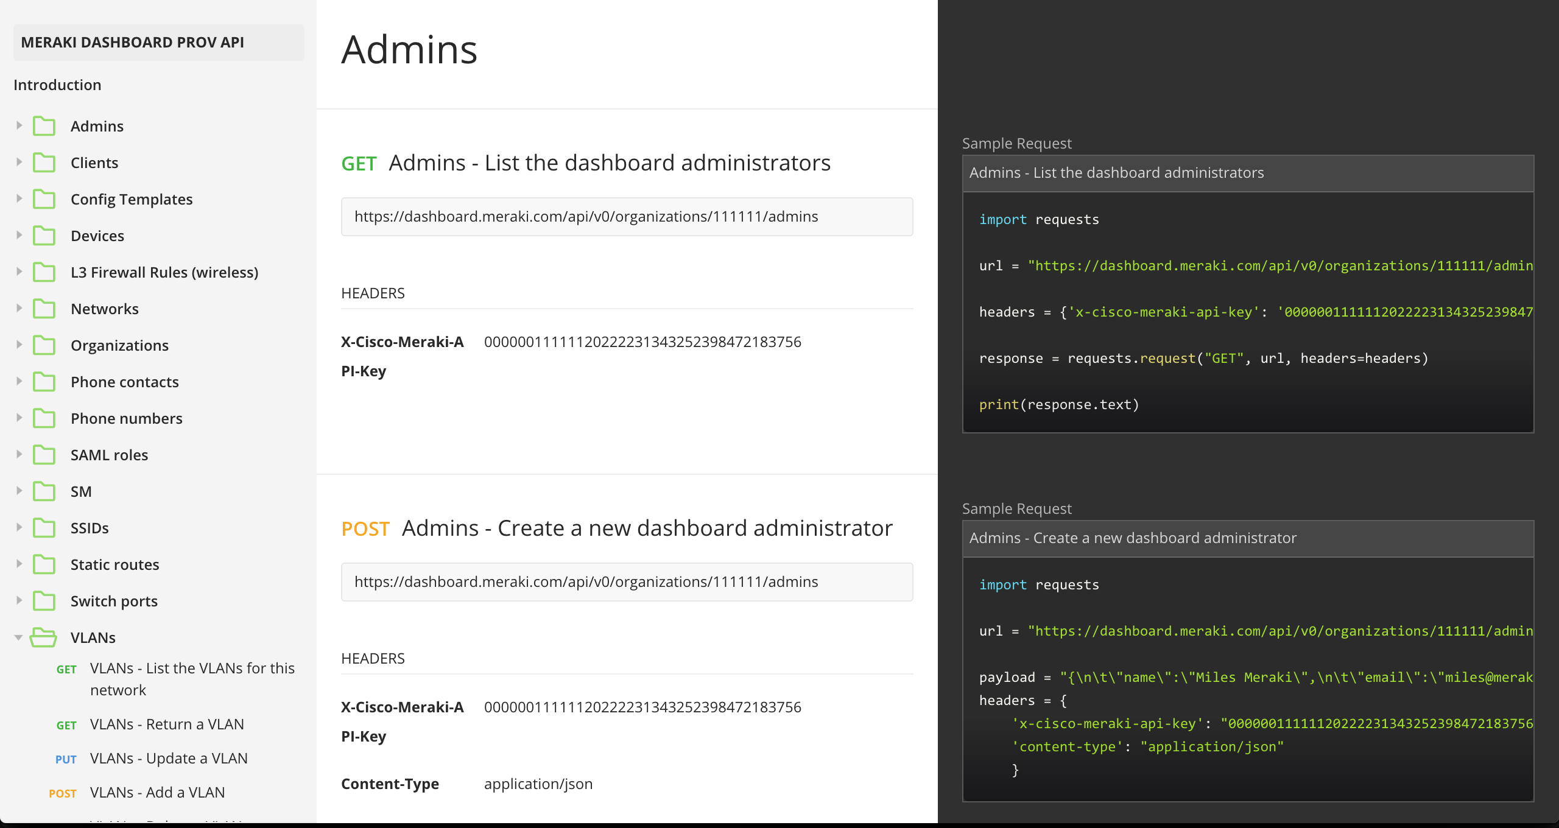The width and height of the screenshot is (1559, 828).
Task: Expand the Config Templates section arrow
Action: [19, 198]
